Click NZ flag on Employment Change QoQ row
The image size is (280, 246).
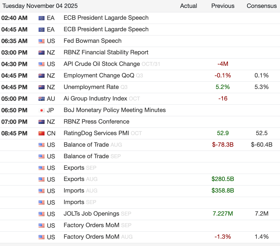coord(41,76)
